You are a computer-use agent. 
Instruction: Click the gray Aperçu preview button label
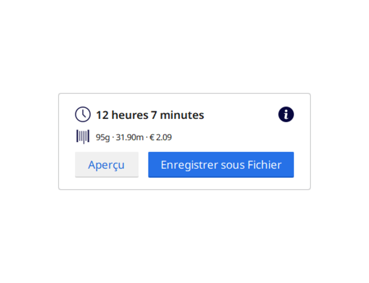tap(106, 165)
